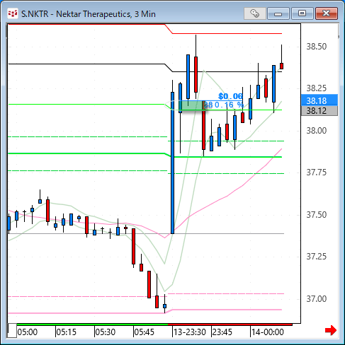
Task: Click the 0.16 % measurement label
Action: tap(229, 105)
